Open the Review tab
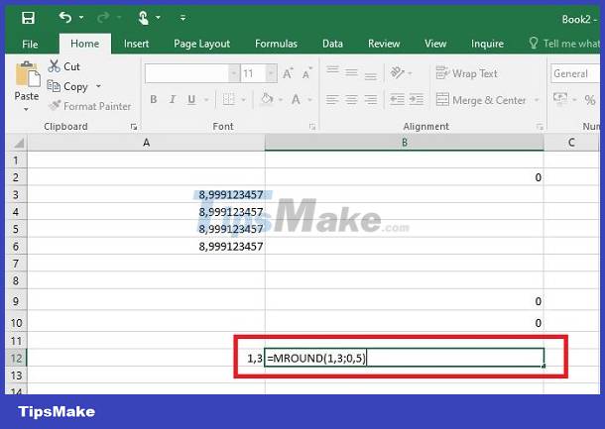The width and height of the screenshot is (605, 429). pyautogui.click(x=384, y=44)
